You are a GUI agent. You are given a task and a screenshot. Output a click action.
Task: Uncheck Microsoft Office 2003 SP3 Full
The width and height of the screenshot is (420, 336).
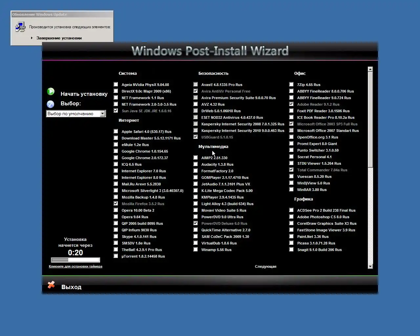coord(291,124)
